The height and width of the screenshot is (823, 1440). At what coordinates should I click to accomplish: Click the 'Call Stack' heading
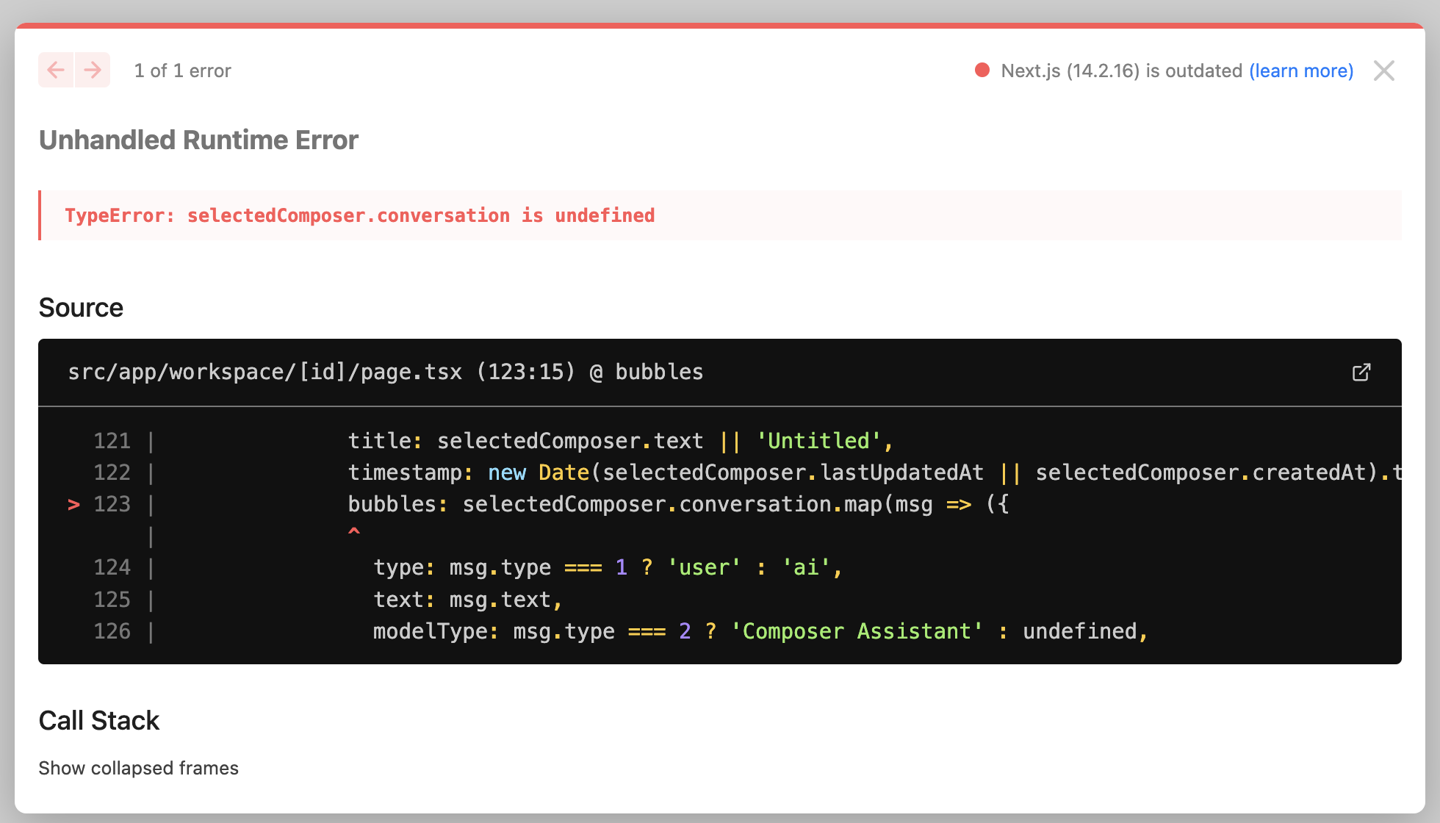click(x=98, y=720)
